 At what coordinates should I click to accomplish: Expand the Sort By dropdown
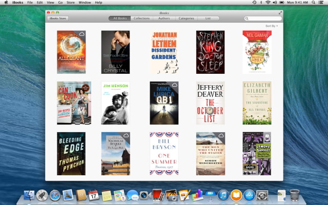(271, 26)
